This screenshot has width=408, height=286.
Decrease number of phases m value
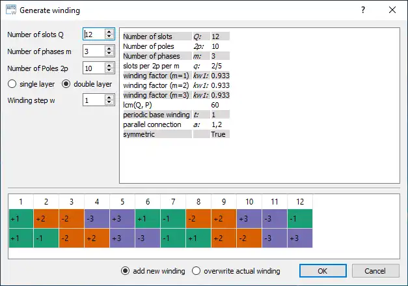(x=109, y=54)
